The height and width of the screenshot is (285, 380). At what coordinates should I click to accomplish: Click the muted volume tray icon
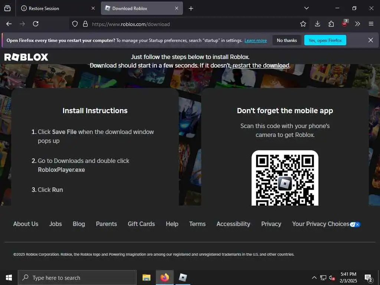point(332,278)
